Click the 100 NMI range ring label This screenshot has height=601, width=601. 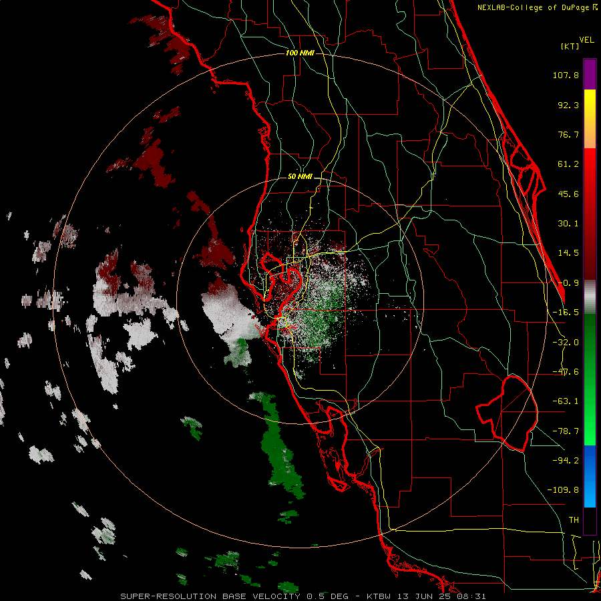click(x=300, y=53)
